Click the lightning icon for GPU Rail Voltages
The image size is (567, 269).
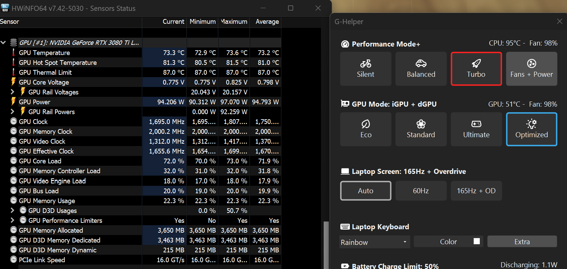pos(23,92)
